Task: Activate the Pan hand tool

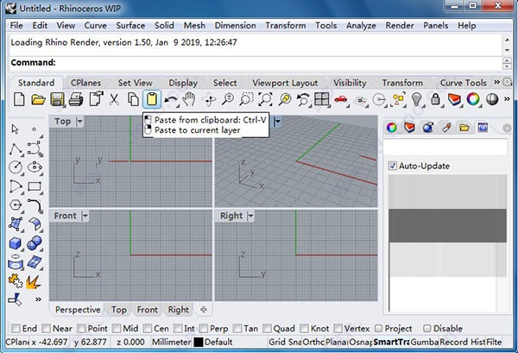Action: [x=189, y=99]
